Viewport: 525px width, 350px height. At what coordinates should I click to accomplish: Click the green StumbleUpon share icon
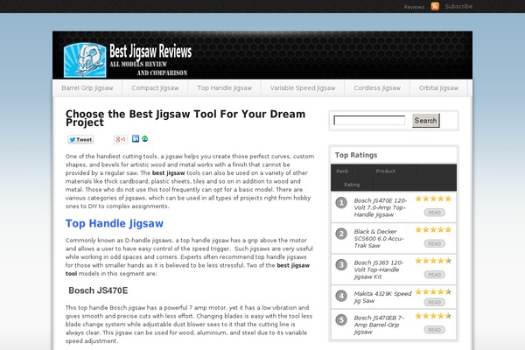point(144,138)
